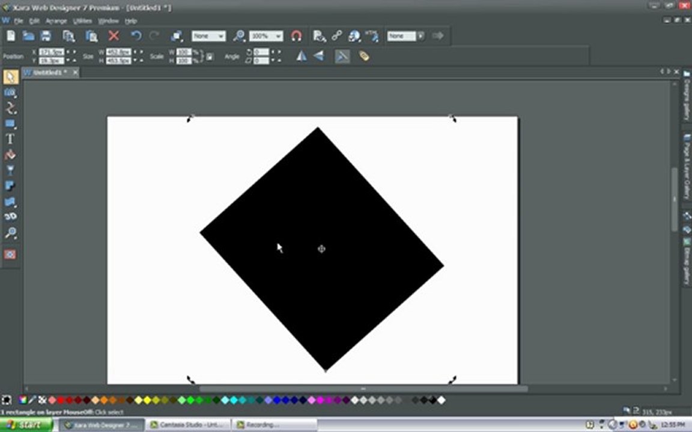Toggle the red snap magnet

[x=297, y=36]
